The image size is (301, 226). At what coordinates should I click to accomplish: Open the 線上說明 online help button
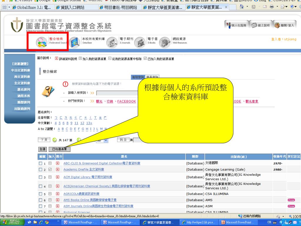coord(261,25)
